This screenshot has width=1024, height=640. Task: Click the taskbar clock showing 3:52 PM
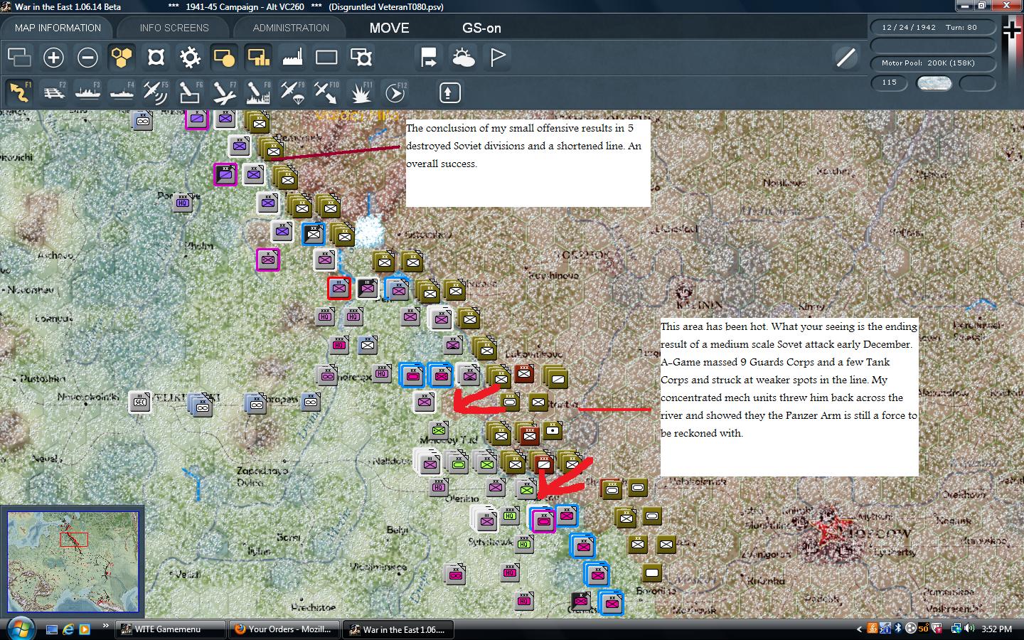(x=996, y=629)
